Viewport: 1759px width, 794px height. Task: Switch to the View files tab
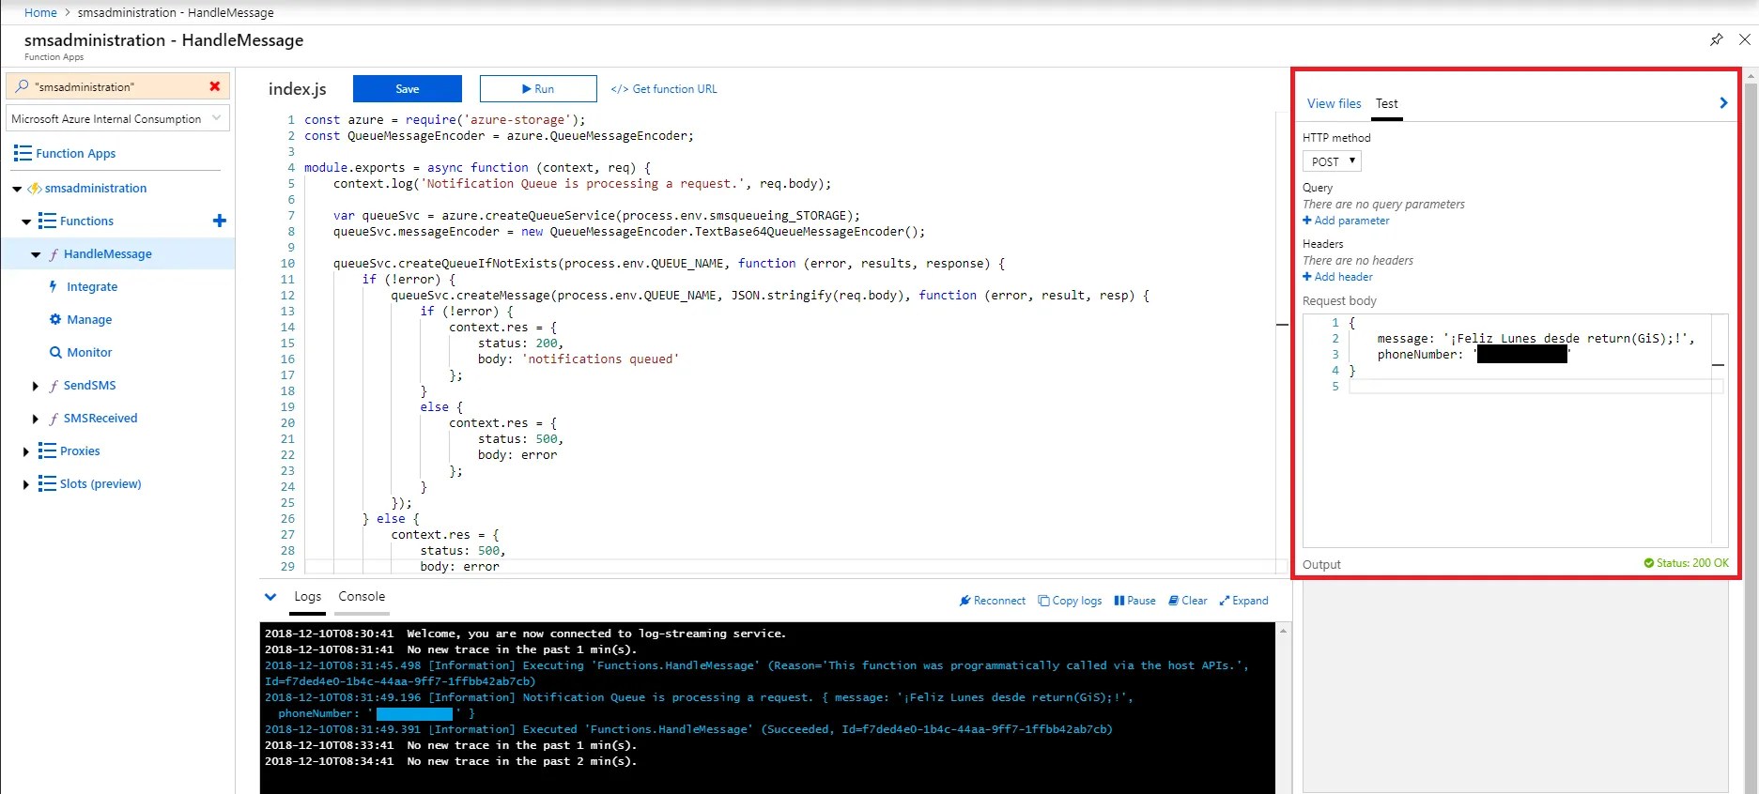click(1334, 103)
